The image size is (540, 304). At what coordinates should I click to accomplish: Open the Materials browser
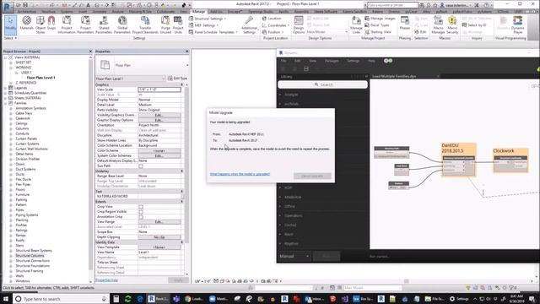[26, 24]
